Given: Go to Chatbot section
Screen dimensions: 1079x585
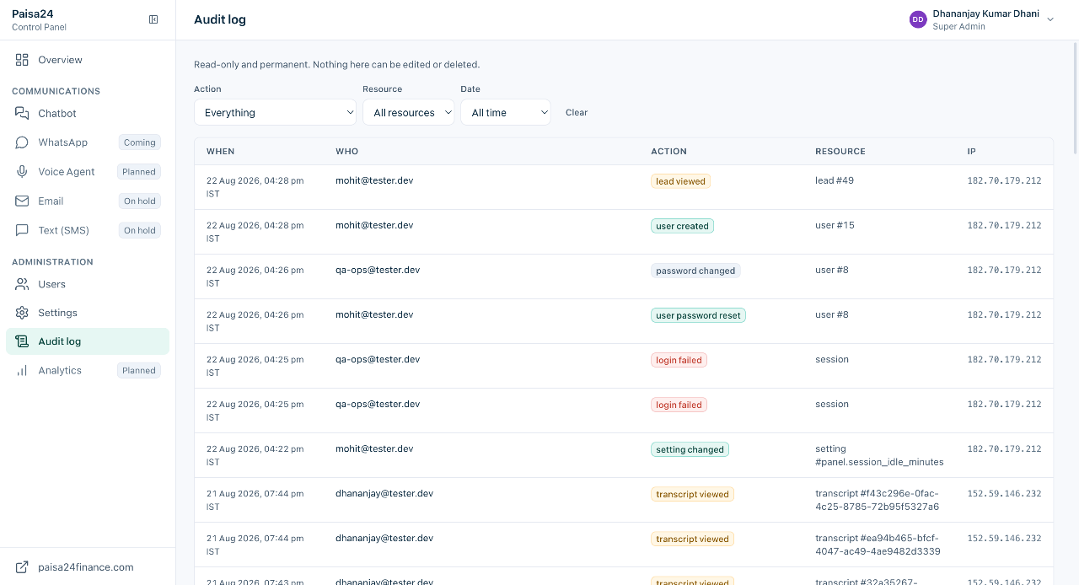Looking at the screenshot, I should tap(88, 113).
